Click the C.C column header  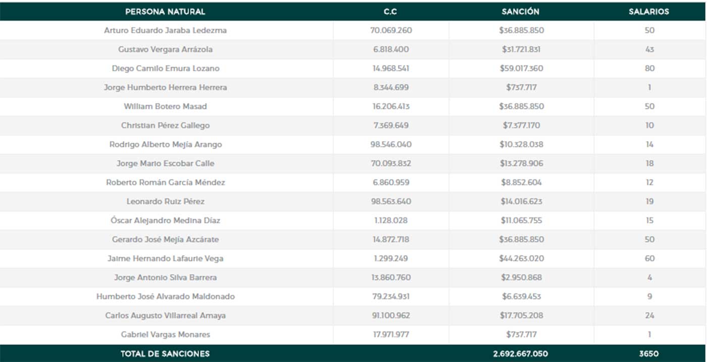click(x=391, y=11)
